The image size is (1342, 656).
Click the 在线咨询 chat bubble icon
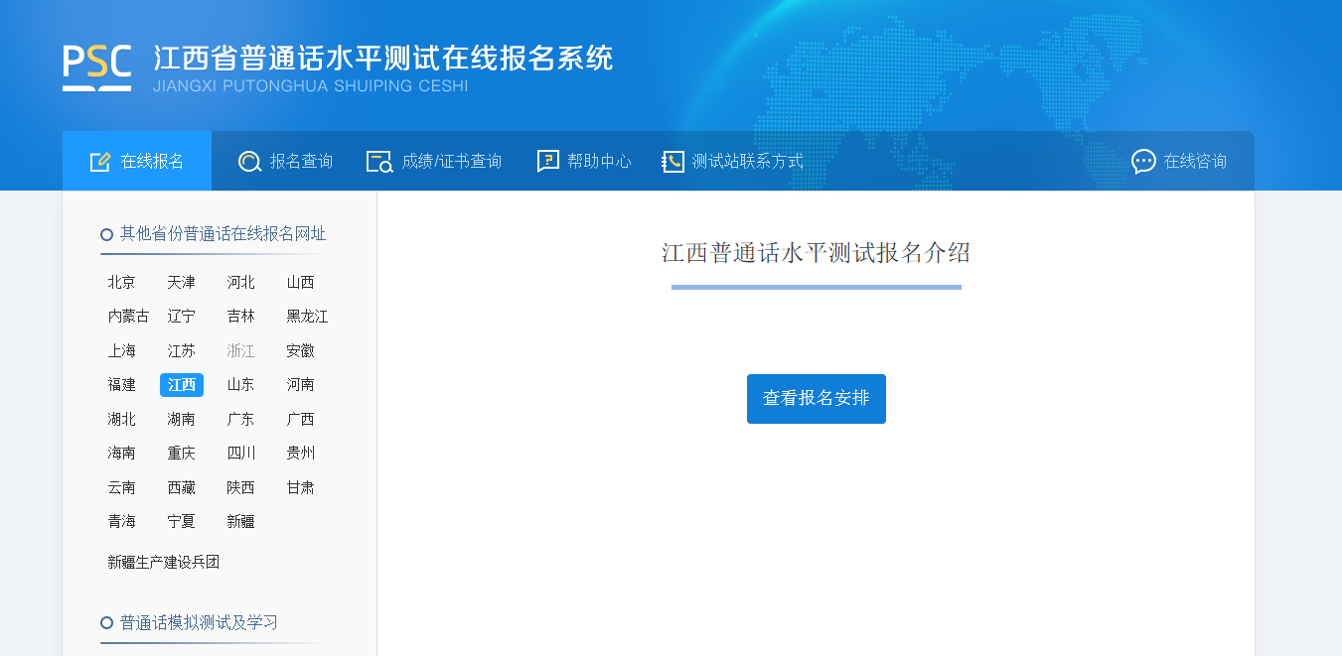click(x=1143, y=162)
